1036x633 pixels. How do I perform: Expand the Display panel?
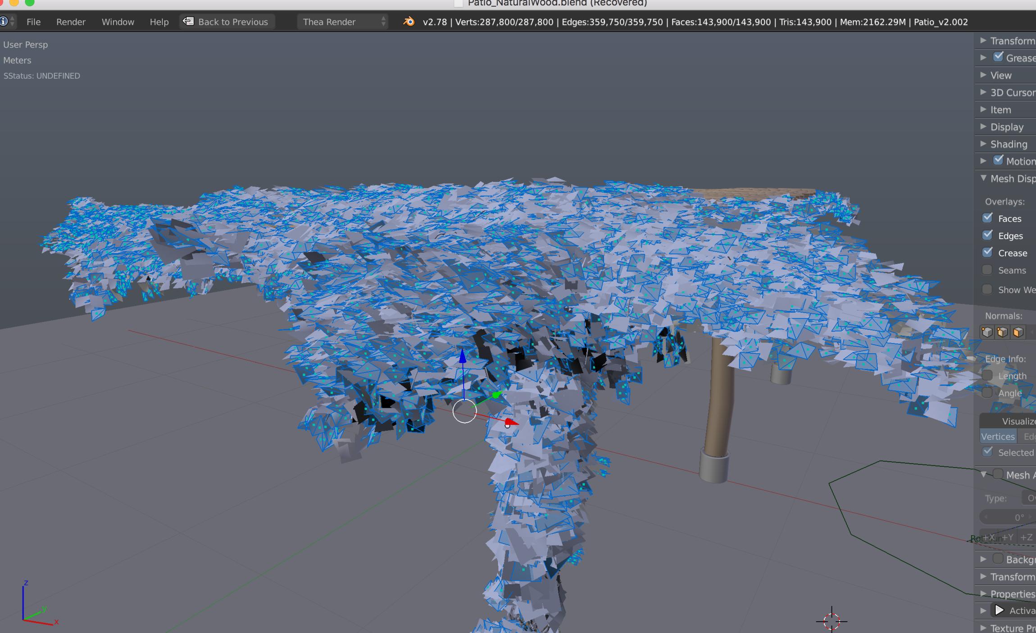coord(983,127)
